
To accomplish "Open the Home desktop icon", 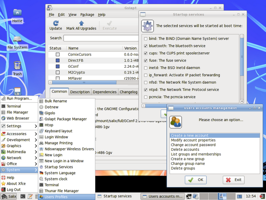I will tap(17, 16).
